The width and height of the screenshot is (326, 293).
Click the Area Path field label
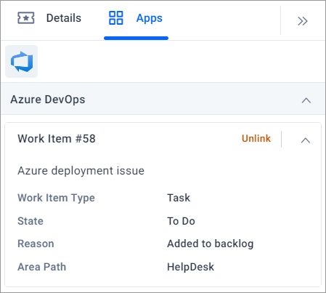point(42,267)
